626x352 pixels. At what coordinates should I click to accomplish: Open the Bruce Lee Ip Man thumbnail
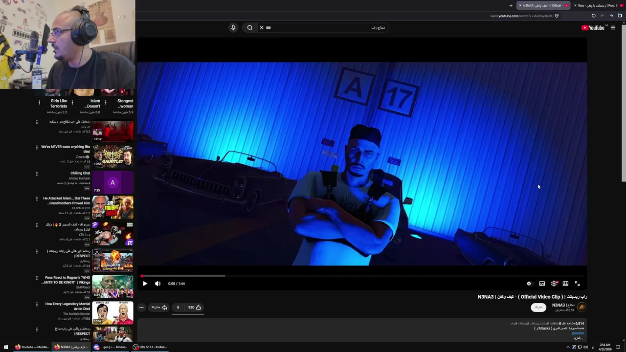click(x=112, y=312)
